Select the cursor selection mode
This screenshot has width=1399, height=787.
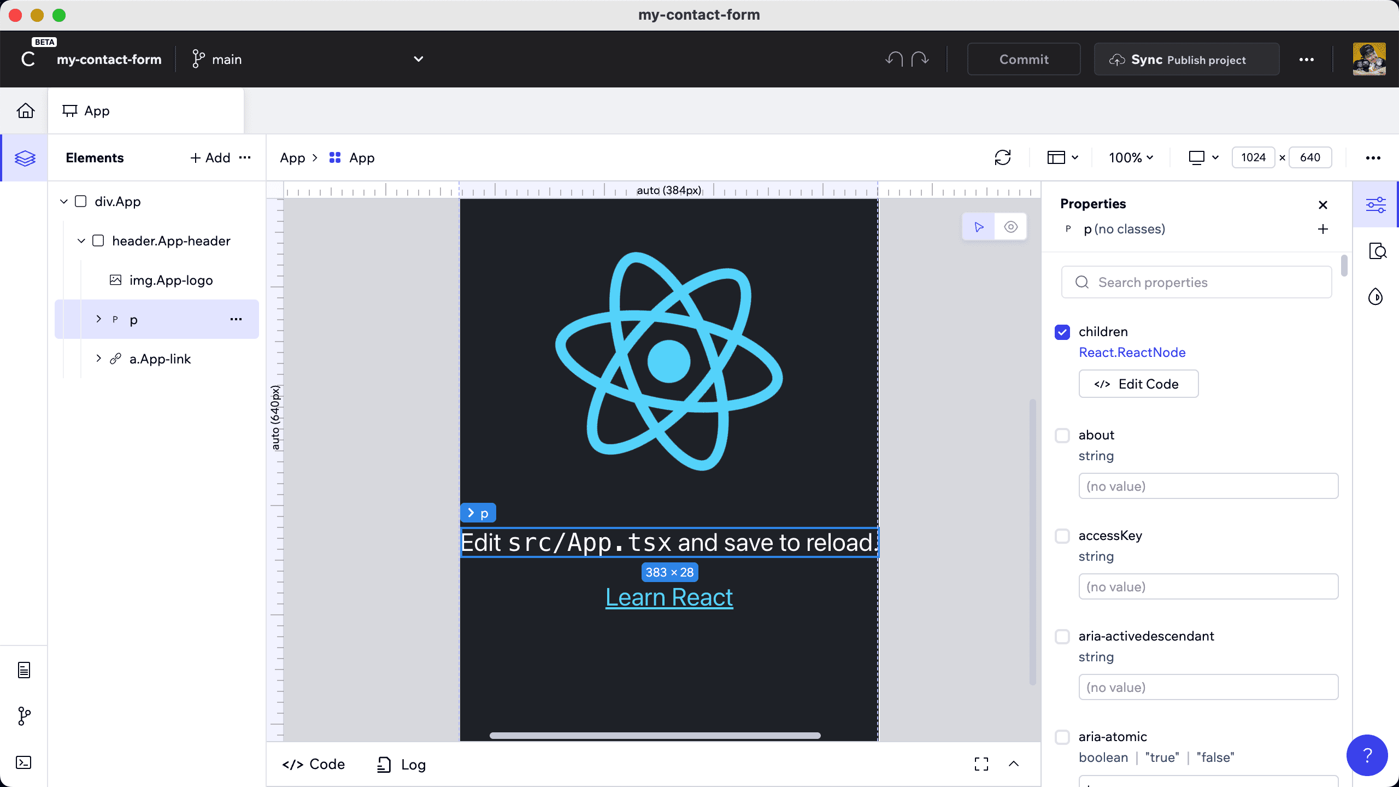click(979, 227)
